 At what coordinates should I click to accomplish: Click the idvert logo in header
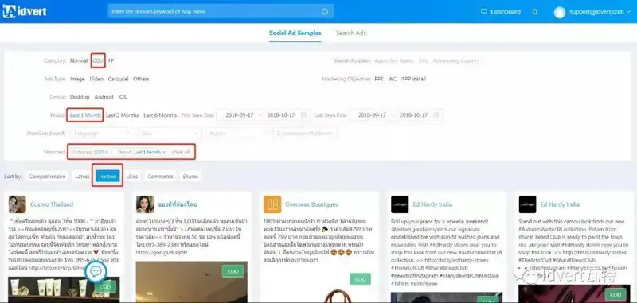pyautogui.click(x=25, y=11)
